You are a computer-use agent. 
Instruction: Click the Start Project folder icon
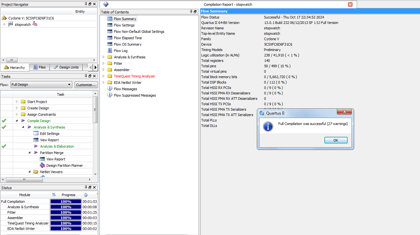pyautogui.click(x=23, y=102)
